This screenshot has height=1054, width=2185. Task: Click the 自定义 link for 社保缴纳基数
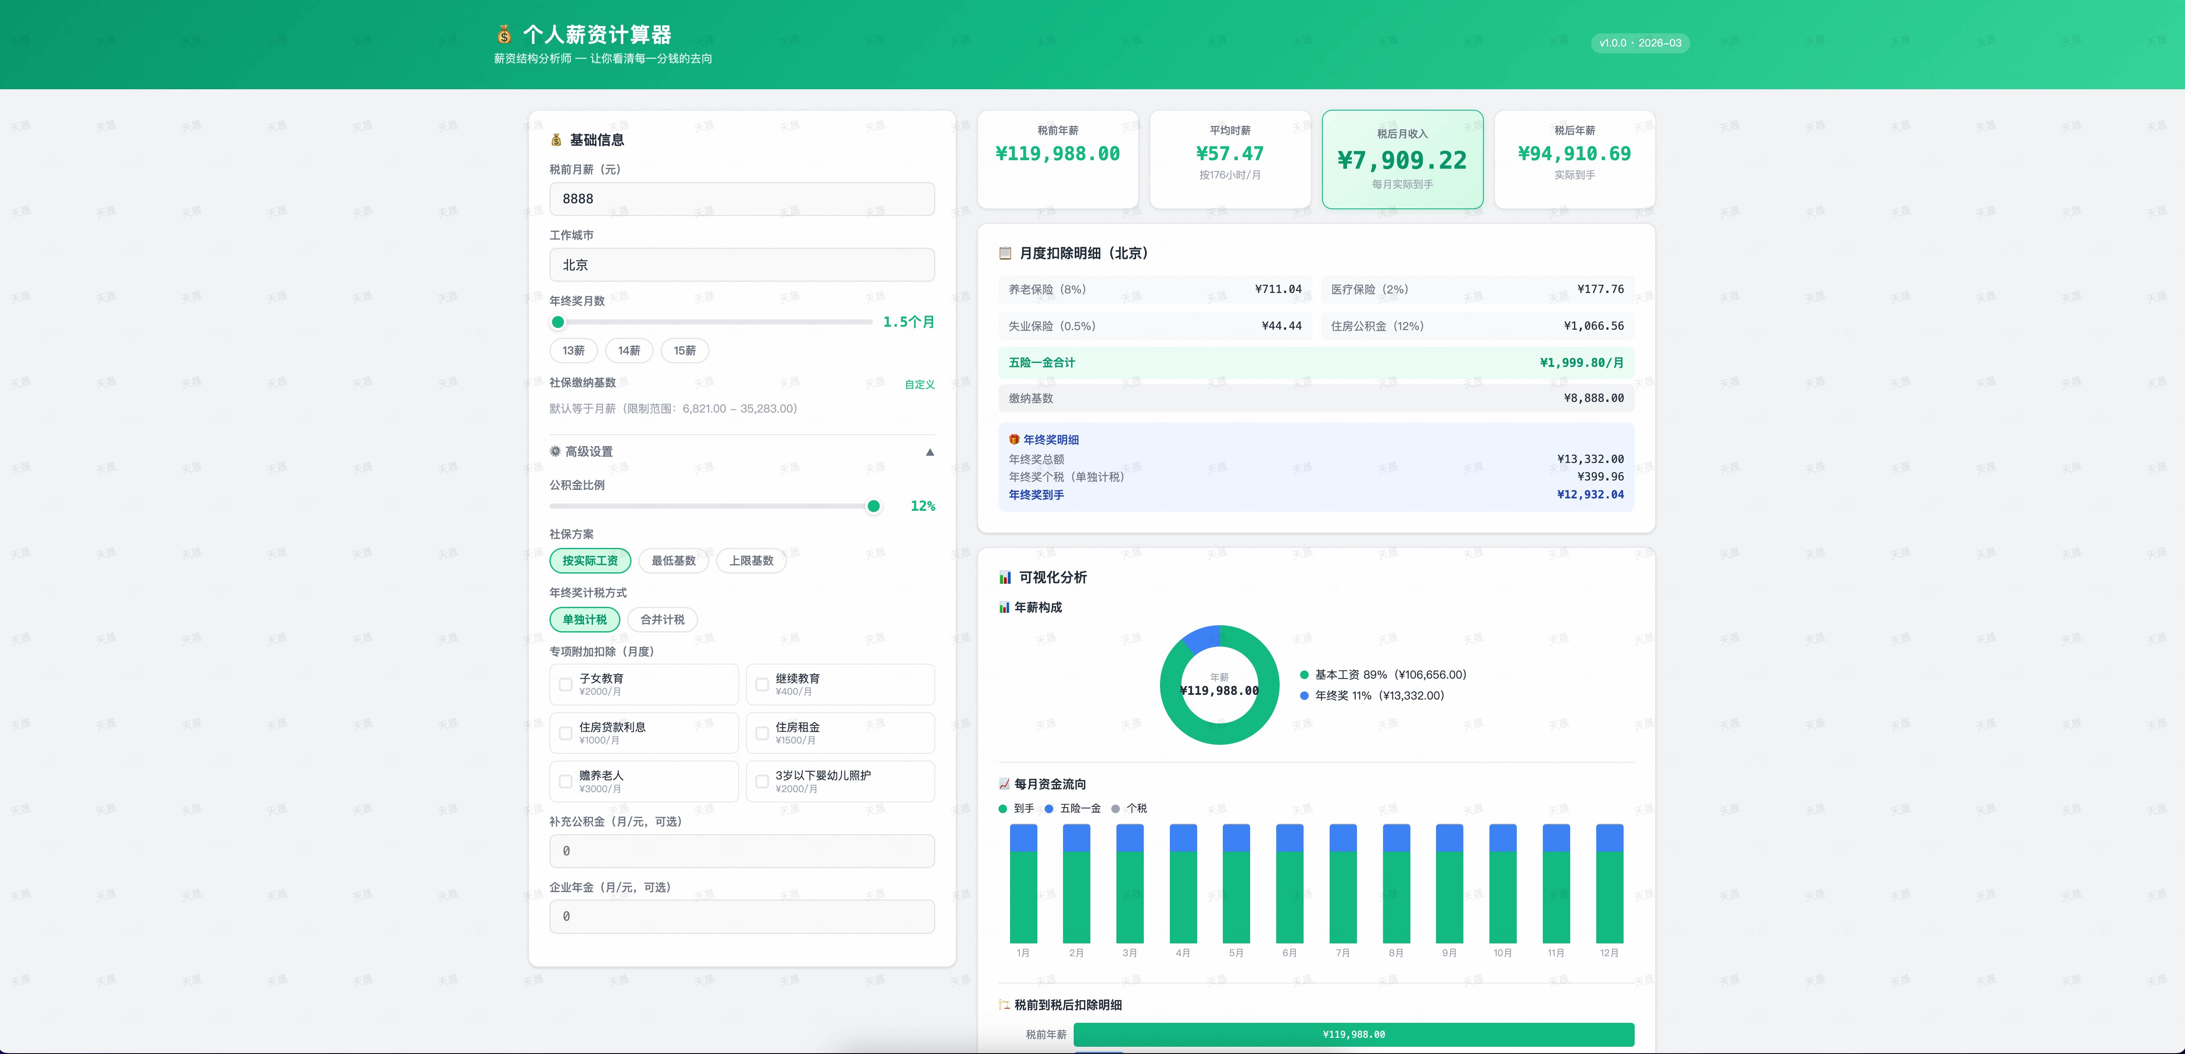point(919,384)
